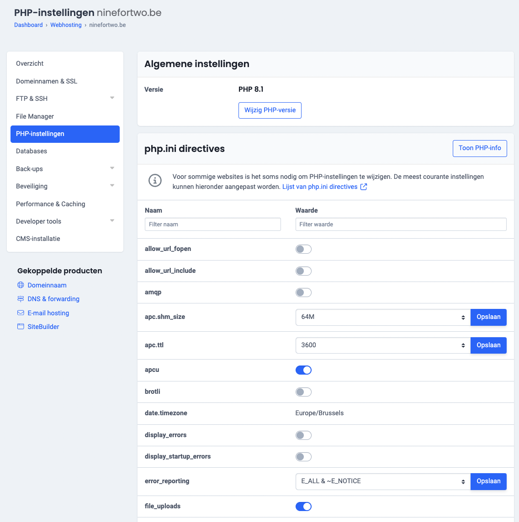Click the globe icon beside Domeinnaam
The height and width of the screenshot is (522, 519).
pyautogui.click(x=21, y=285)
